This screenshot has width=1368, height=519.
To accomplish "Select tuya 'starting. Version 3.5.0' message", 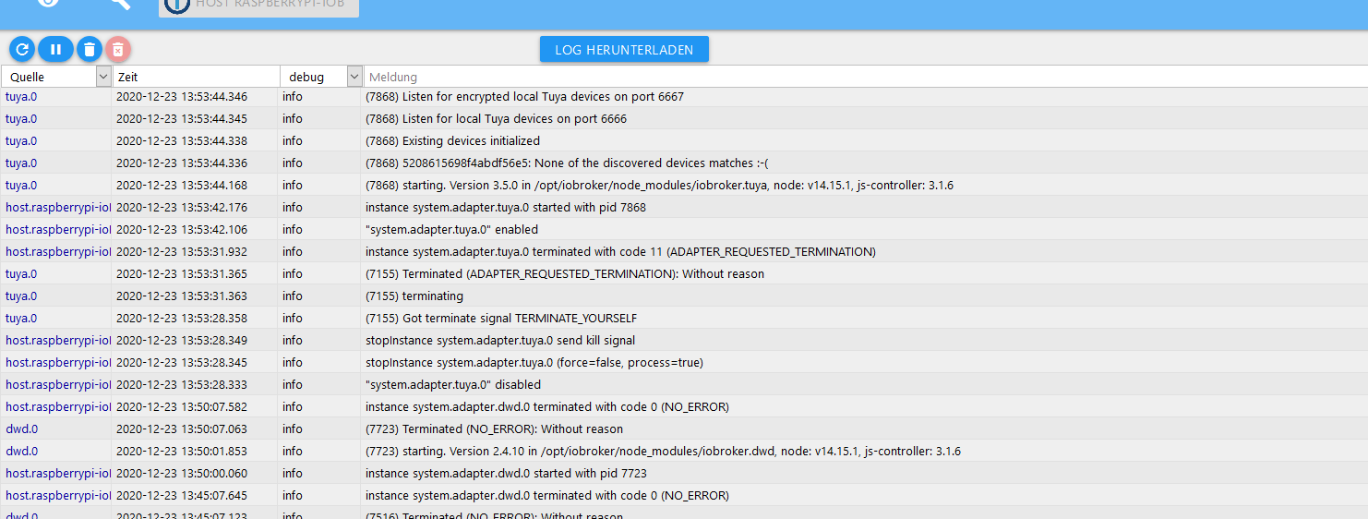I will click(659, 185).
